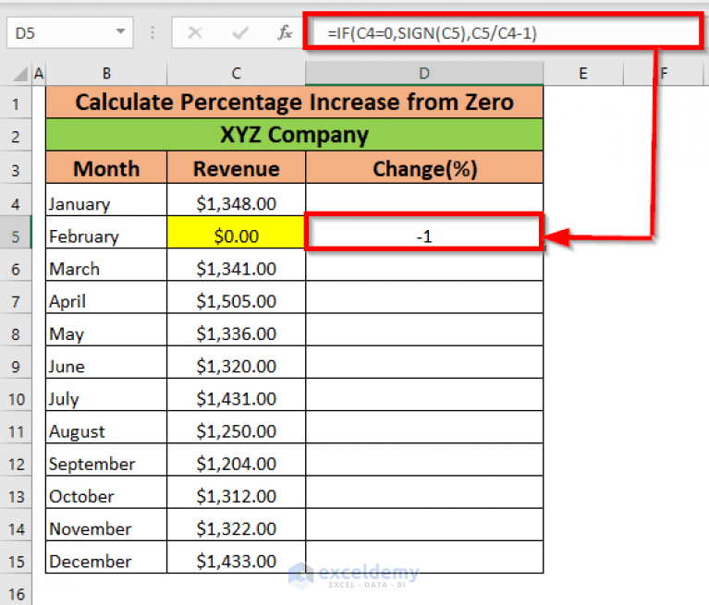
Task: Click the empty Change(%) cell for December
Action: coord(424,558)
